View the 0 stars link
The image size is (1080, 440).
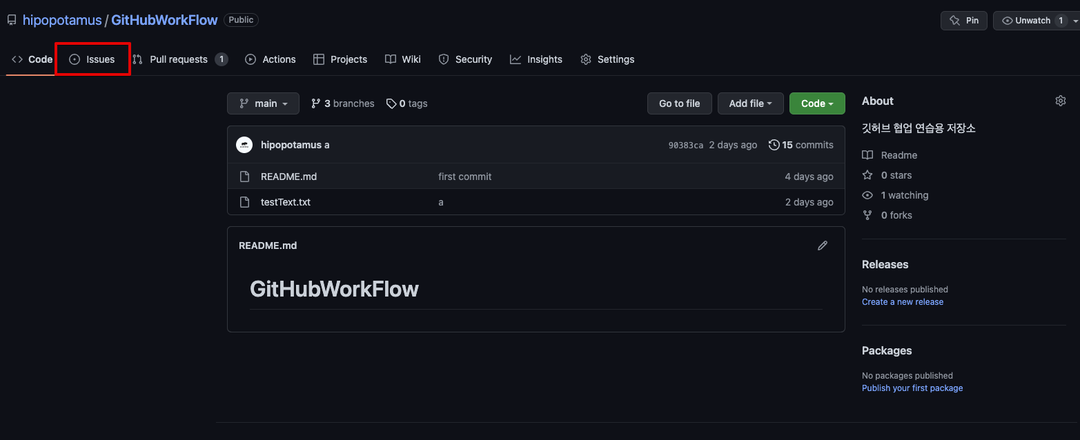887,175
